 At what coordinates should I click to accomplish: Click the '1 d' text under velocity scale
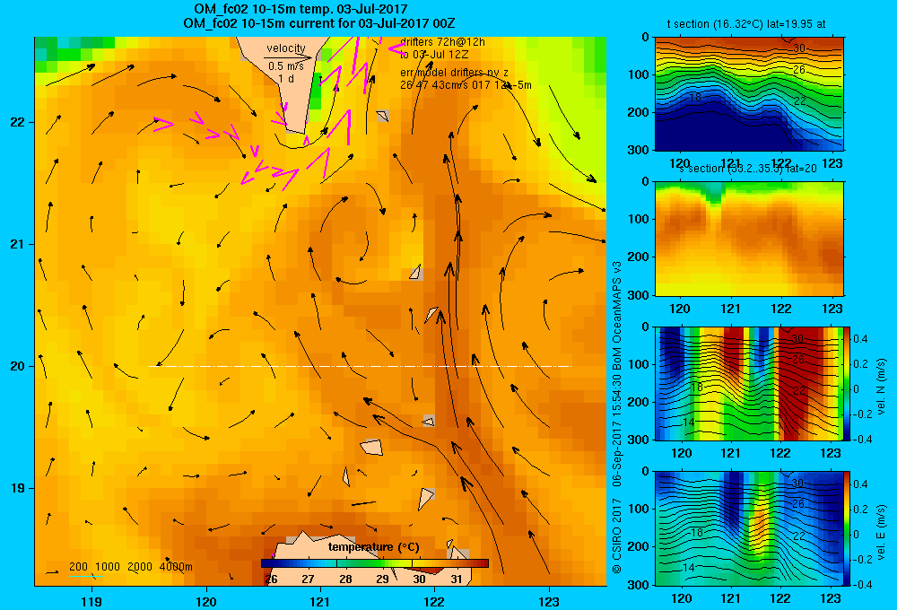[x=286, y=78]
